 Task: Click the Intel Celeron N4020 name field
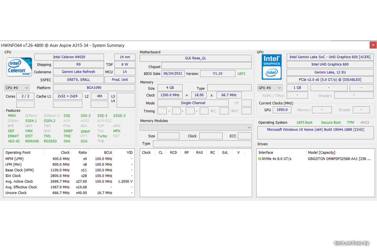69,57
